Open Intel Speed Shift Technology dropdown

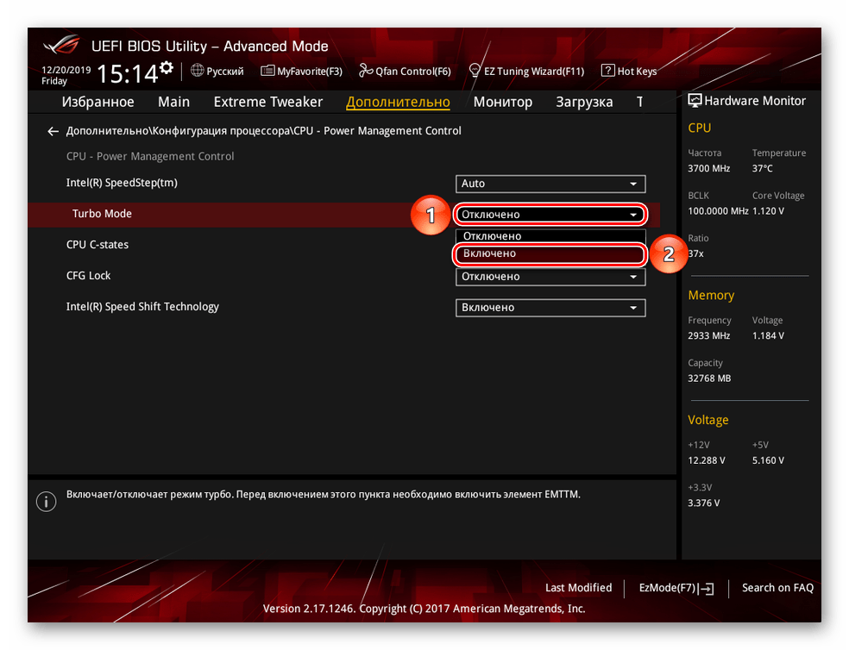550,308
